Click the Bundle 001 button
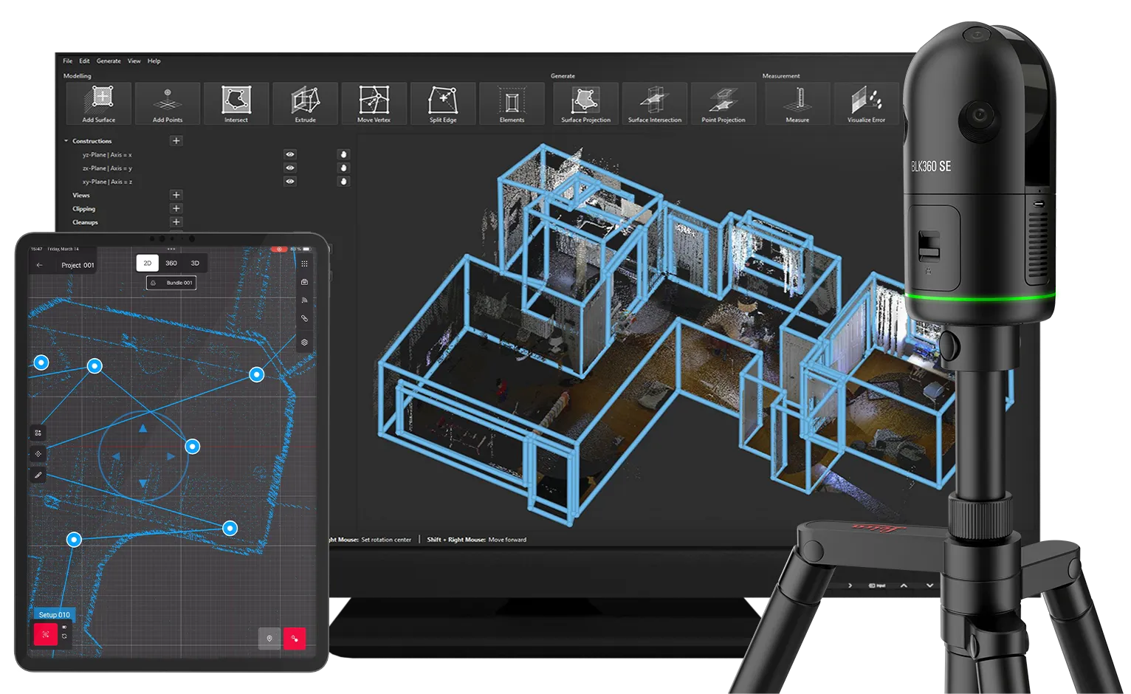 click(x=171, y=283)
